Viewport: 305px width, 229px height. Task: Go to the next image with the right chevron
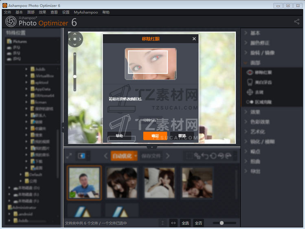point(168,156)
